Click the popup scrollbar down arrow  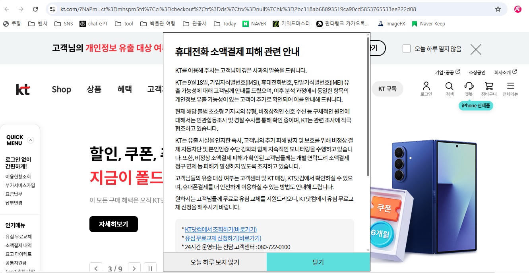pyautogui.click(x=368, y=250)
